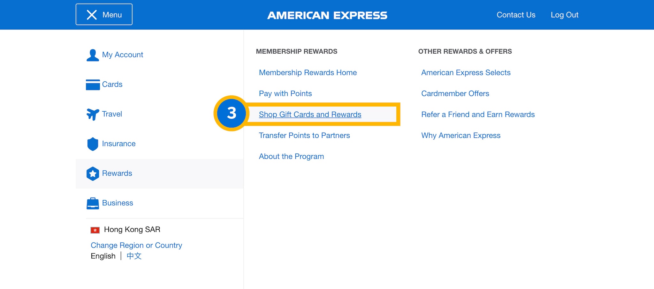Close the menu with the X icon
This screenshot has width=654, height=289.
(92, 15)
